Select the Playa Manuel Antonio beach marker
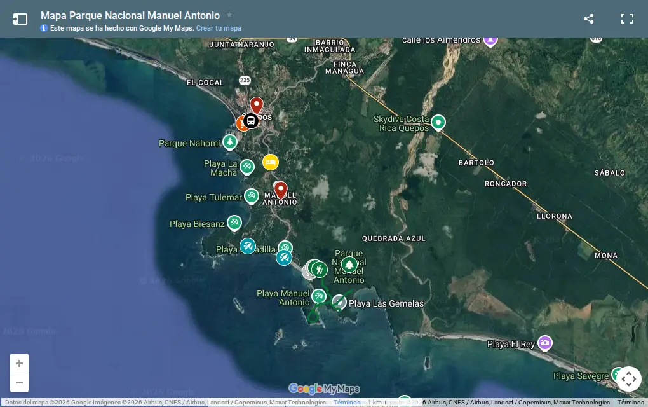Screen dimensions: 648x407 [319, 296]
